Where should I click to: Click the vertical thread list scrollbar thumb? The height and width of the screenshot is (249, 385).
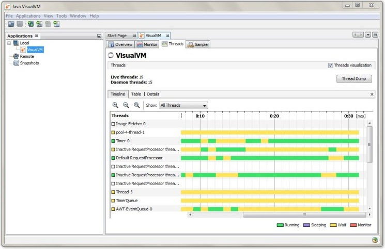pyautogui.click(x=369, y=144)
